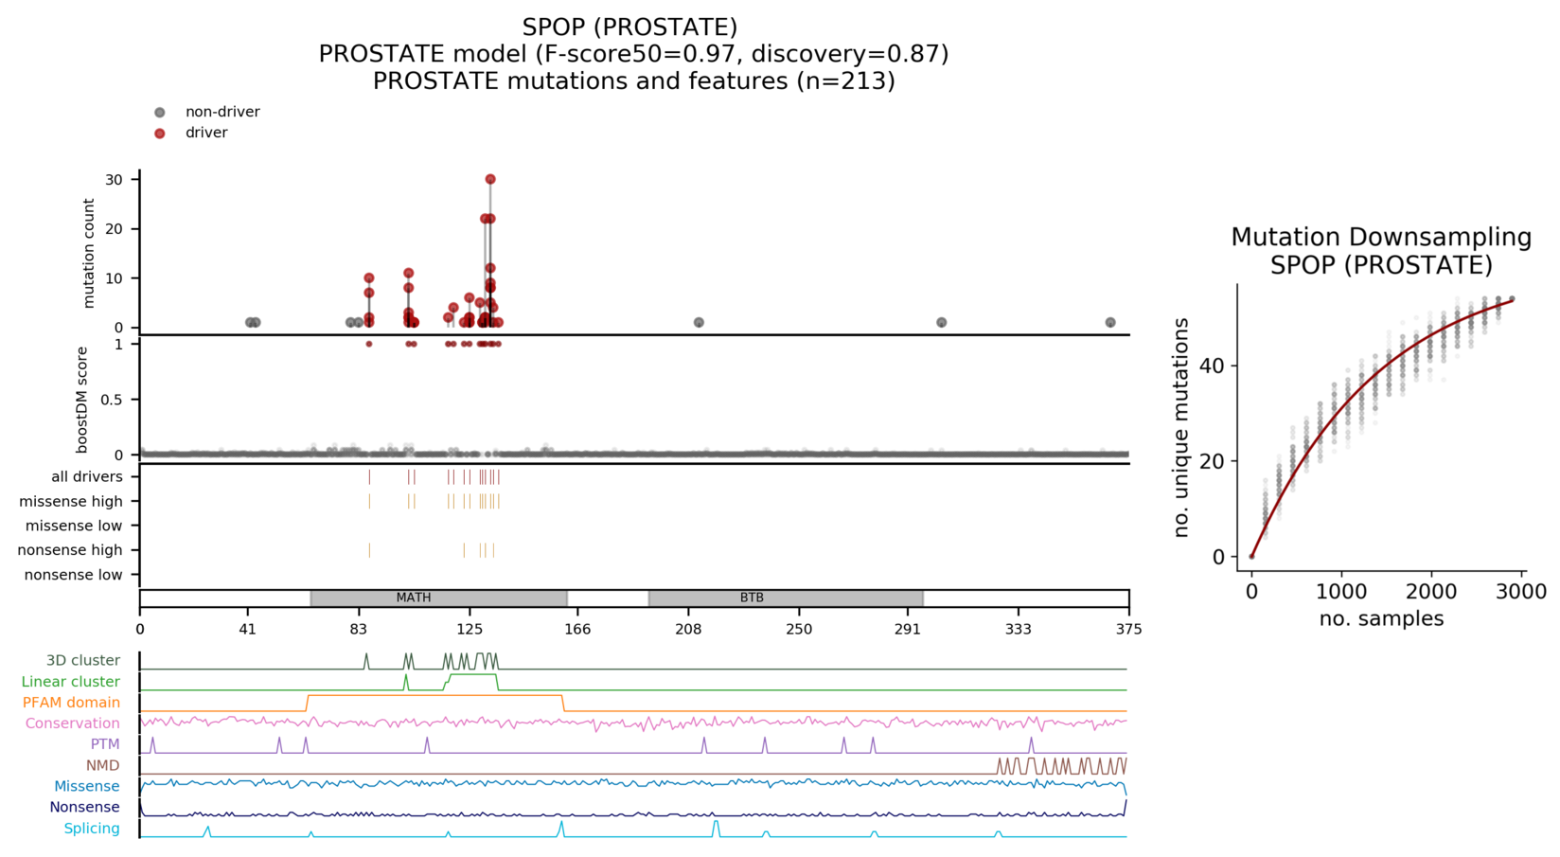1560x857 pixels.
Task: Click the non-driver point inside BTB region
Action: tap(699, 323)
